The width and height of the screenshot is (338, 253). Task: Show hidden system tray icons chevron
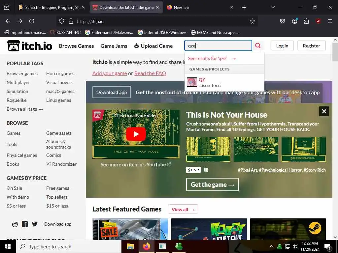[x=272, y=246]
